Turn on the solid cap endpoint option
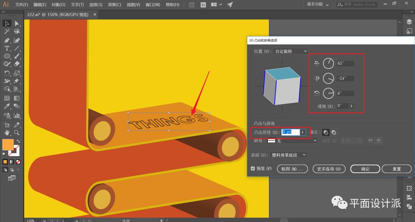Screen dimensions: 415x222 click(x=326, y=132)
